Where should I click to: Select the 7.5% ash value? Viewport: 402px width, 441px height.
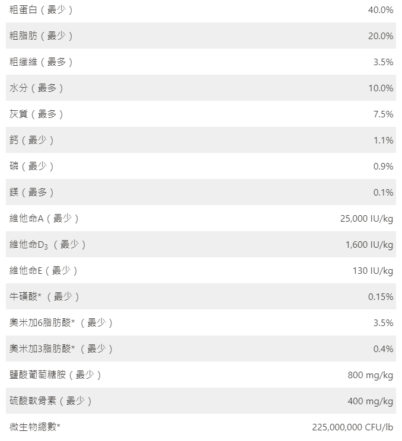point(383,114)
